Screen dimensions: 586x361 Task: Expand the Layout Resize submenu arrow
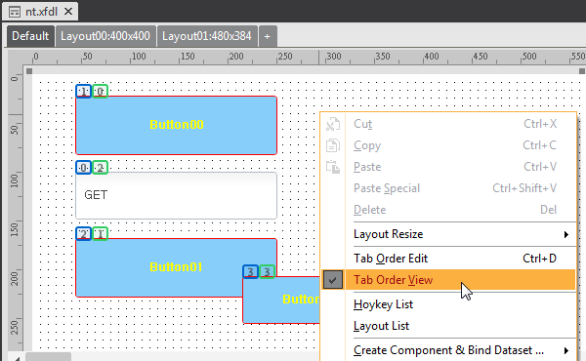click(x=566, y=234)
